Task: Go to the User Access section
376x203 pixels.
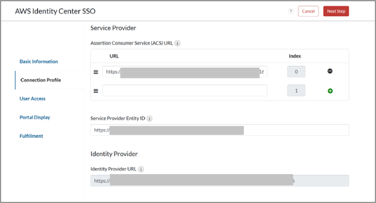Action: point(32,99)
